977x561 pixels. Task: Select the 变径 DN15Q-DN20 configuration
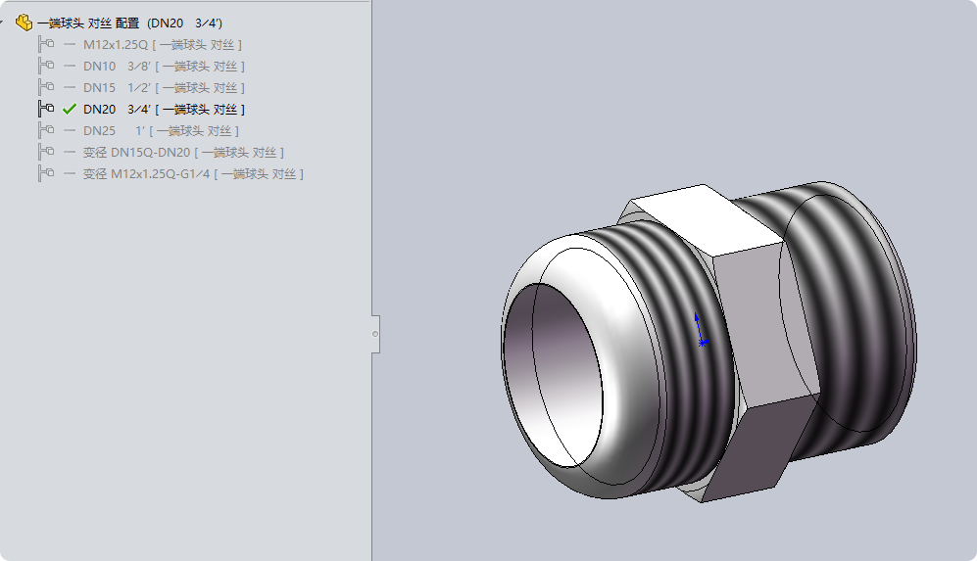[x=183, y=153]
